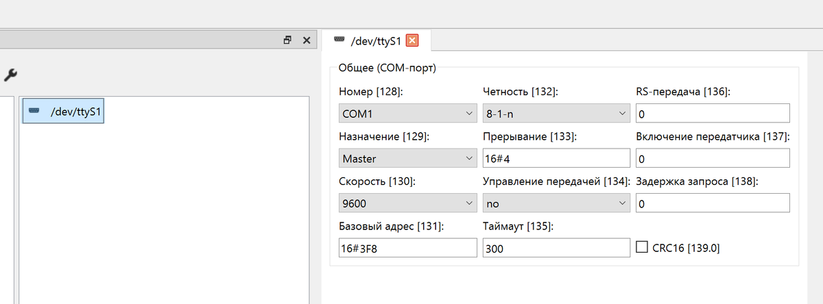This screenshot has width=823, height=304.
Task: Click the Номер [128]: label
Action: click(x=371, y=92)
